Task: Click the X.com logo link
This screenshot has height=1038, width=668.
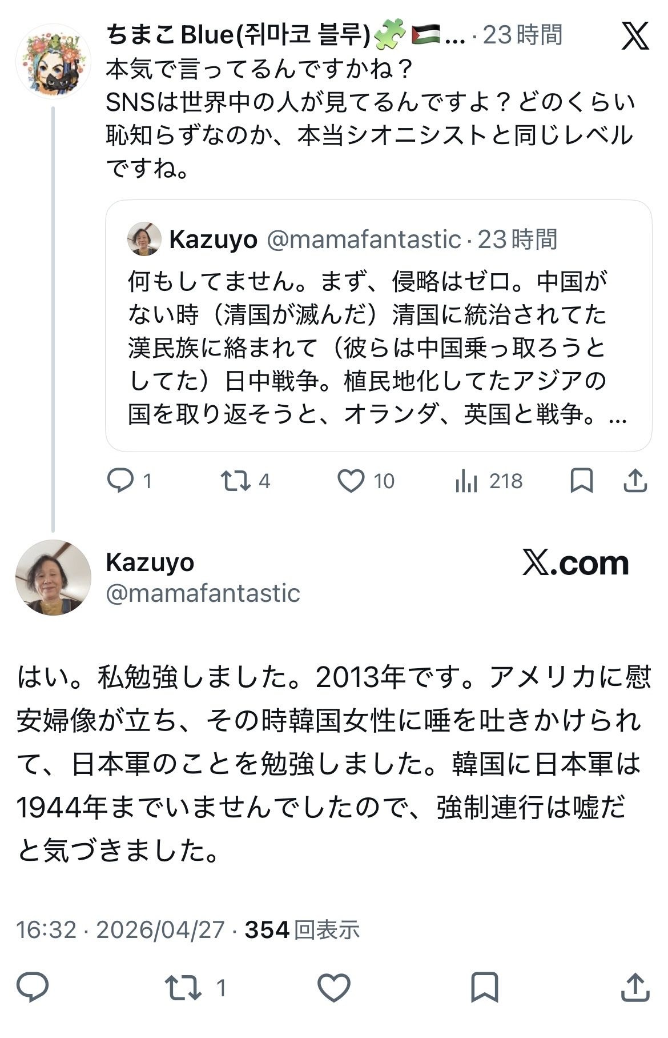Action: pos(576,564)
